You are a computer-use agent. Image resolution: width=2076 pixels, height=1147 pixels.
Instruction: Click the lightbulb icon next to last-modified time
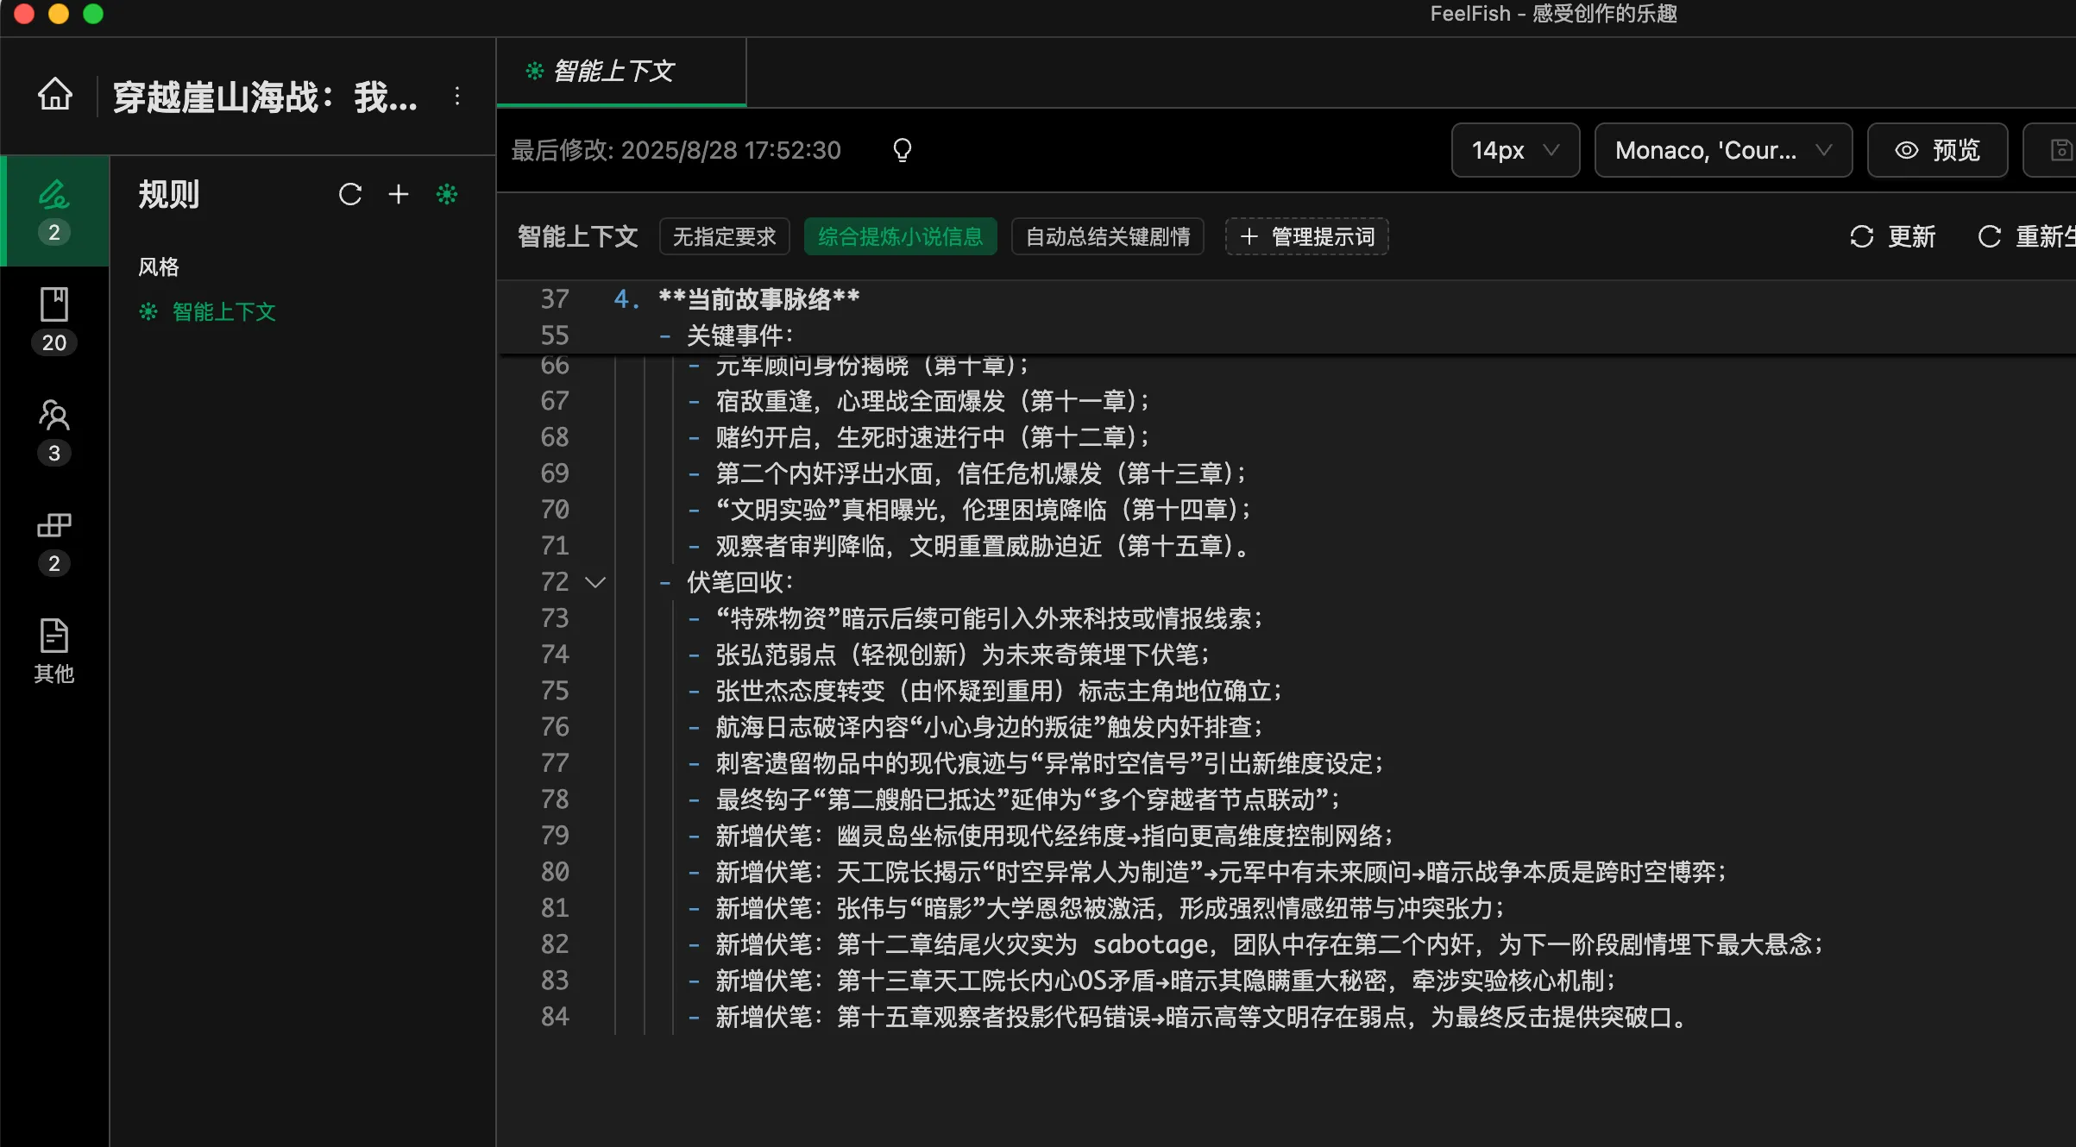pyautogui.click(x=902, y=150)
